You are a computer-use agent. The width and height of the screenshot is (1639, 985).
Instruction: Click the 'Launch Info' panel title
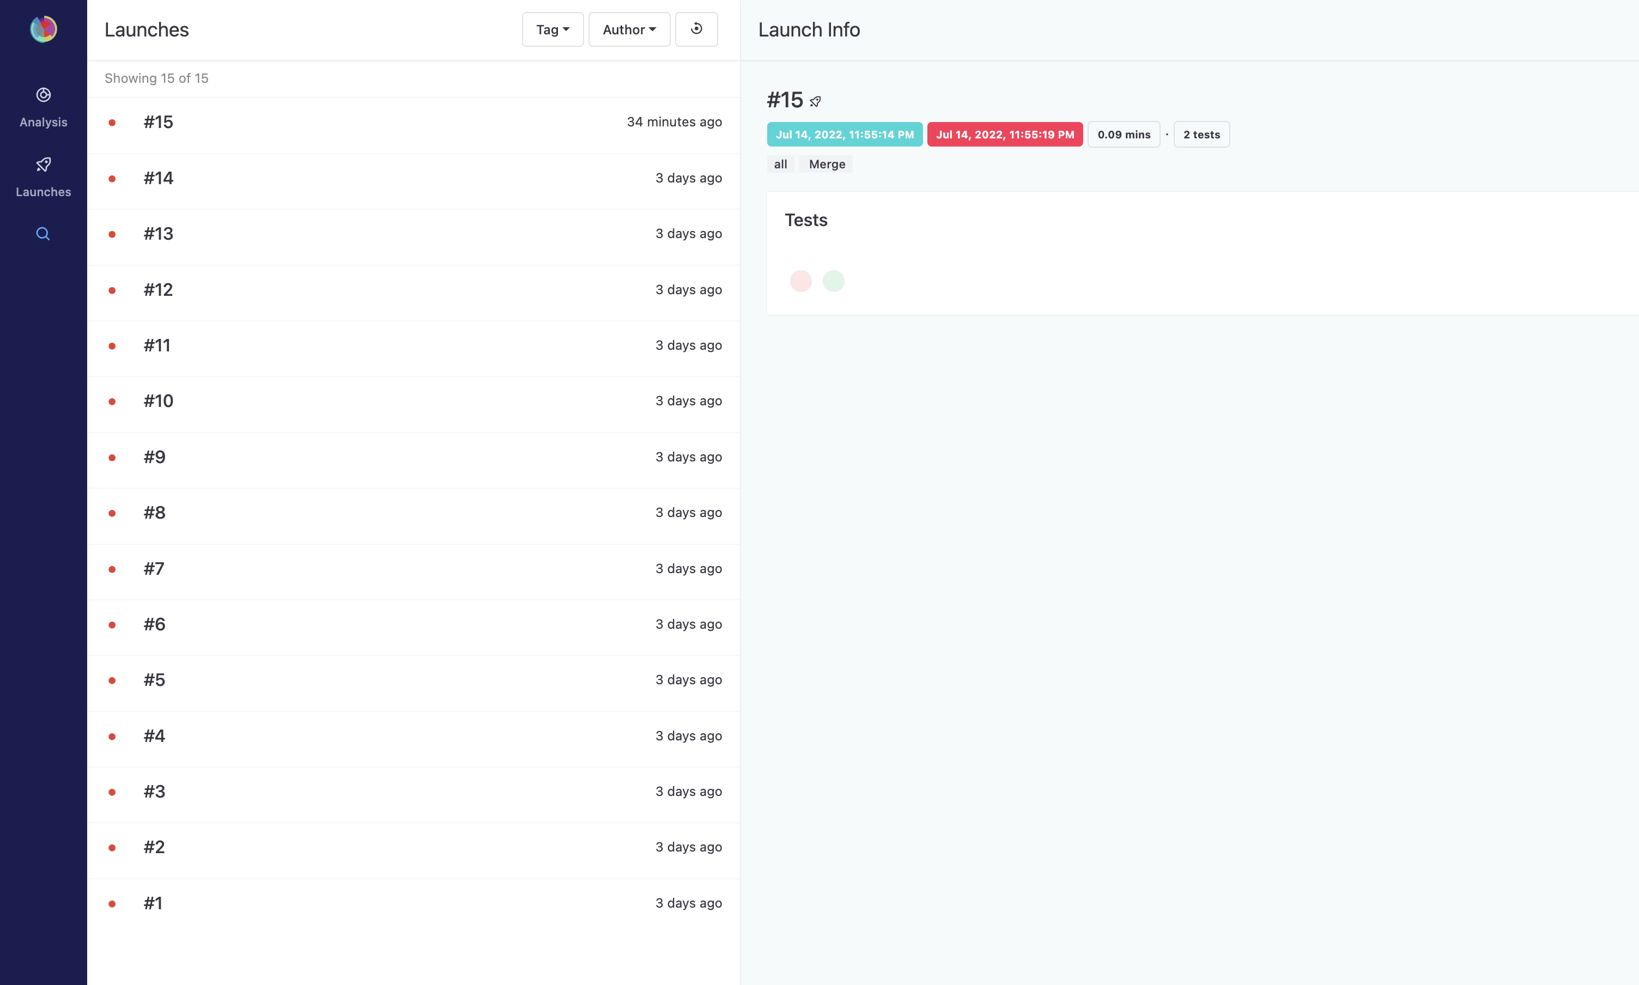[x=809, y=30]
